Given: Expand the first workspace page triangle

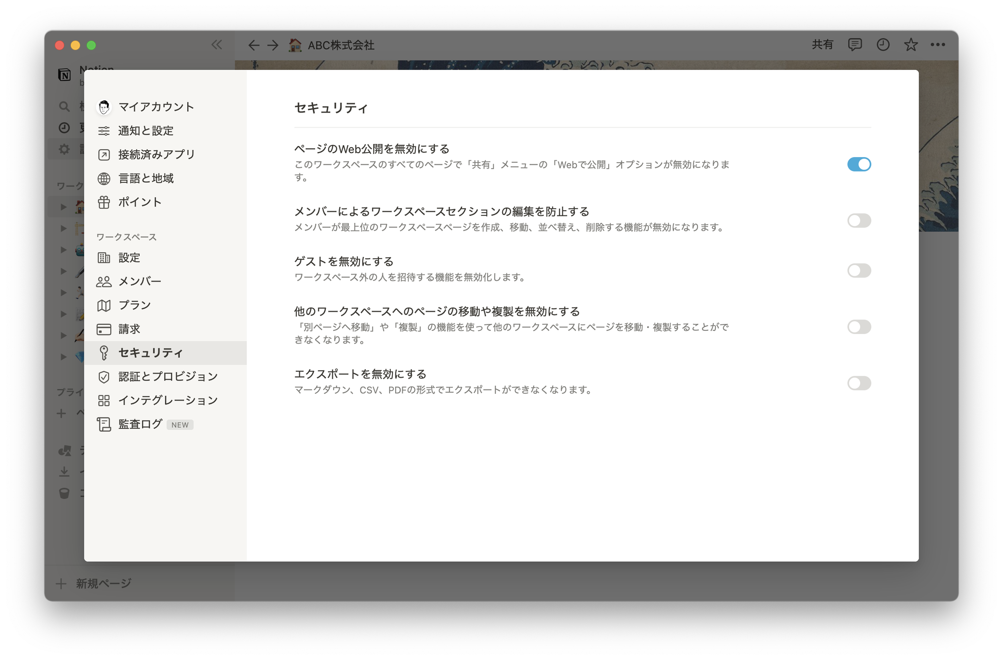Looking at the screenshot, I should (64, 207).
